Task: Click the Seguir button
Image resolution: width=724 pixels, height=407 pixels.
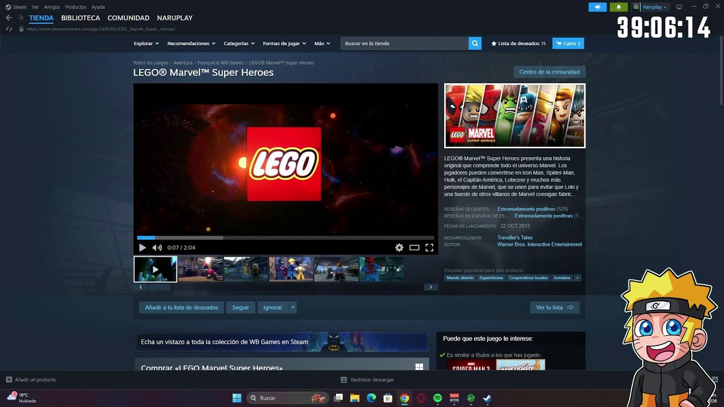Action: click(240, 308)
